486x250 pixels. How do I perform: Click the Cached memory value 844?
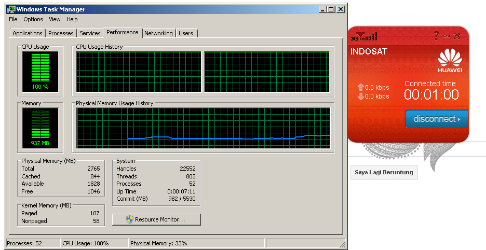pos(95,176)
